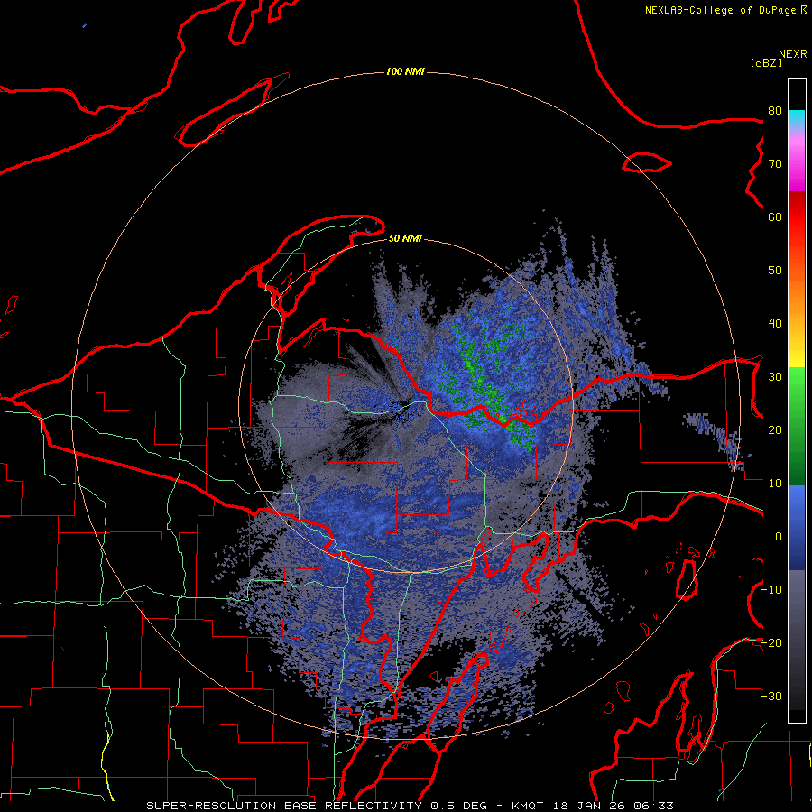
Task: Click the 20 value on the dBZ scale
Action: point(775,430)
